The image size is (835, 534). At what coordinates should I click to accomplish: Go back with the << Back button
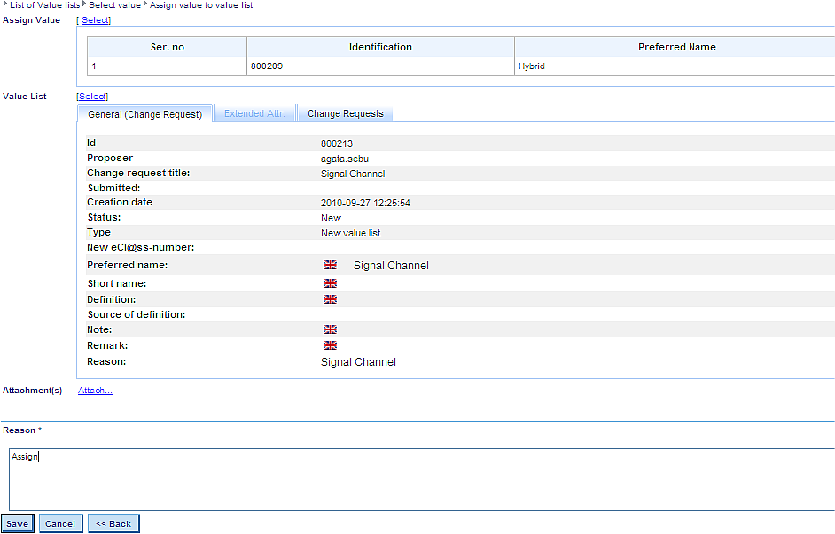113,523
